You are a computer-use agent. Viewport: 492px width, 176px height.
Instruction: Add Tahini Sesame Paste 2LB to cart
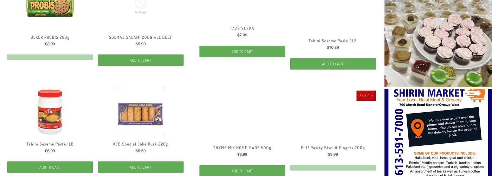pyautogui.click(x=333, y=64)
